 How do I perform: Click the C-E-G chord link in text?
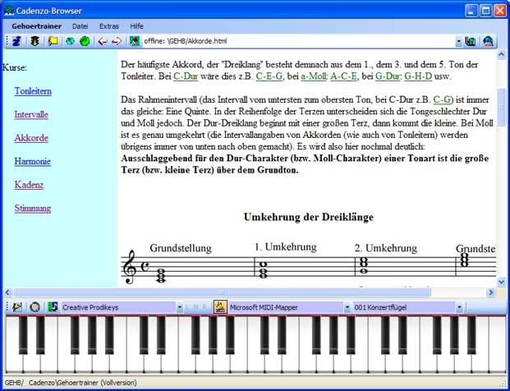tap(270, 76)
